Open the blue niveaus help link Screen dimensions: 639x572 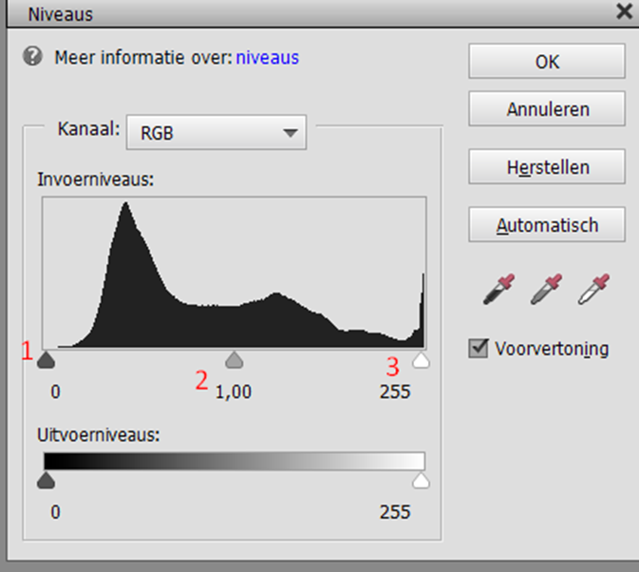tap(267, 58)
